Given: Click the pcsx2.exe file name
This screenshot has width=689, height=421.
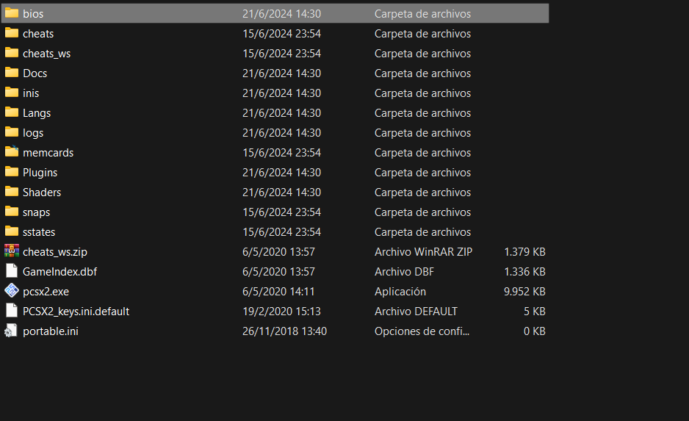Looking at the screenshot, I should pyautogui.click(x=46, y=292).
